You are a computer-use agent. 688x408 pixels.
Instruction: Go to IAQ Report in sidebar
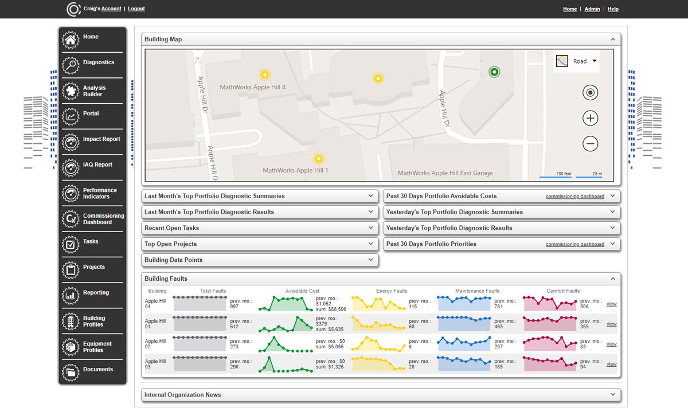(x=97, y=165)
